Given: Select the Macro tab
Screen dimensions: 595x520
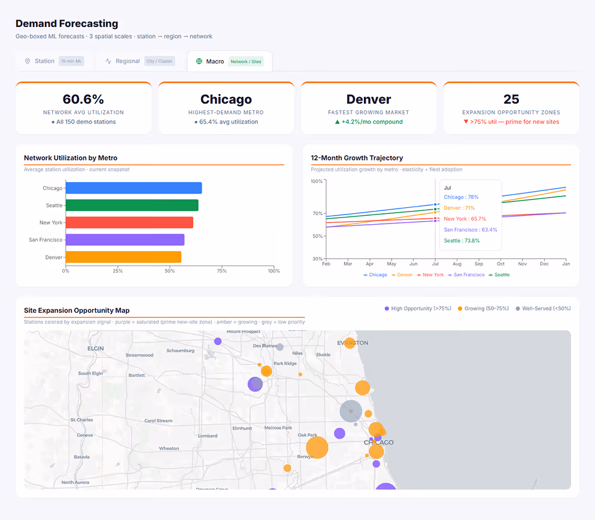Looking at the screenshot, I should point(230,61).
